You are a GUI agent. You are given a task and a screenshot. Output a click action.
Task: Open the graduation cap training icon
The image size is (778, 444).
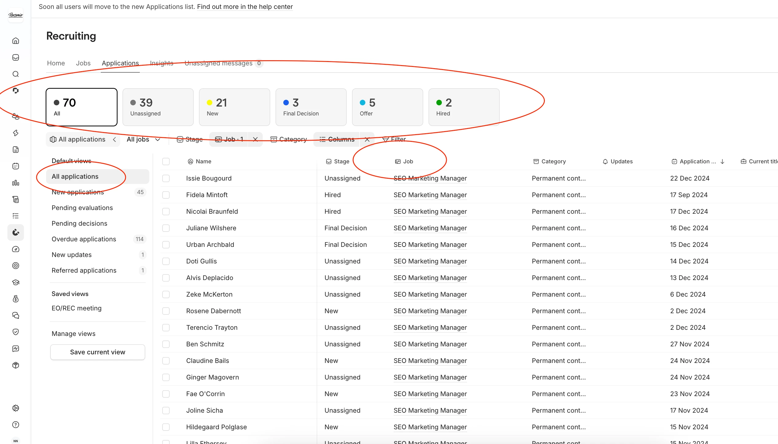[x=16, y=282]
